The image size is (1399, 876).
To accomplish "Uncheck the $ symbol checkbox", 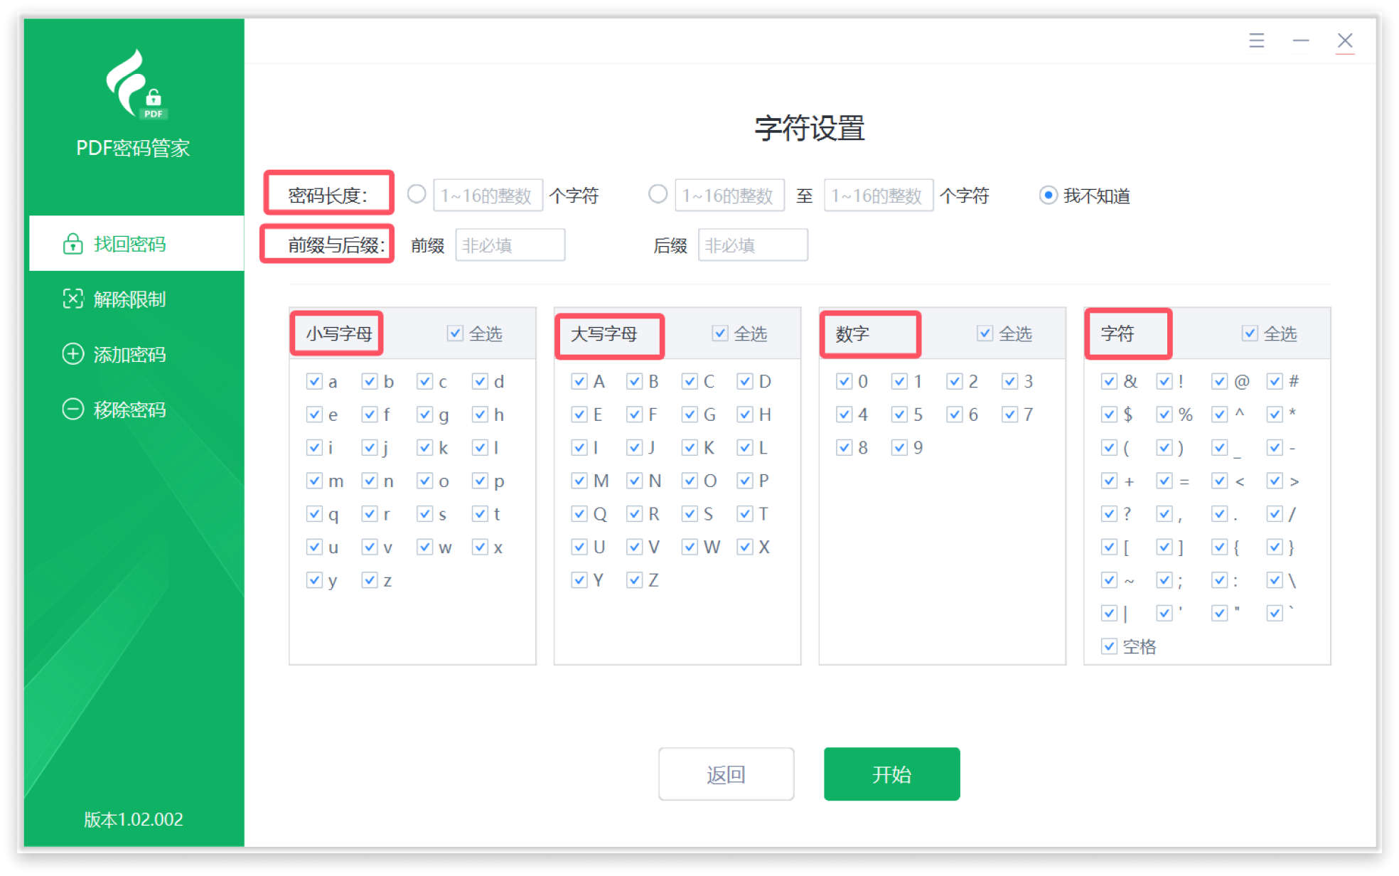I will tap(1109, 414).
